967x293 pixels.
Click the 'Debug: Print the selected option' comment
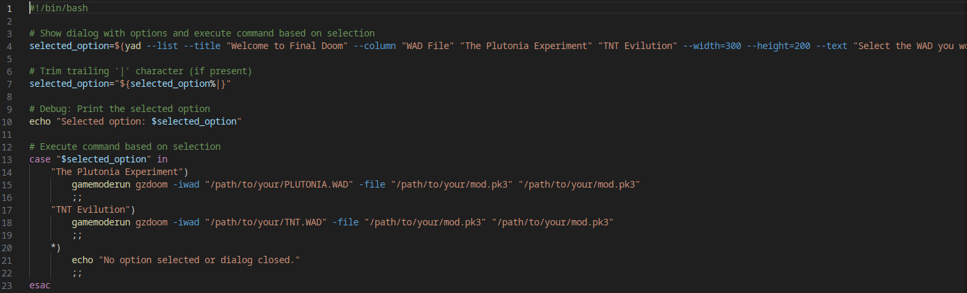coord(120,109)
